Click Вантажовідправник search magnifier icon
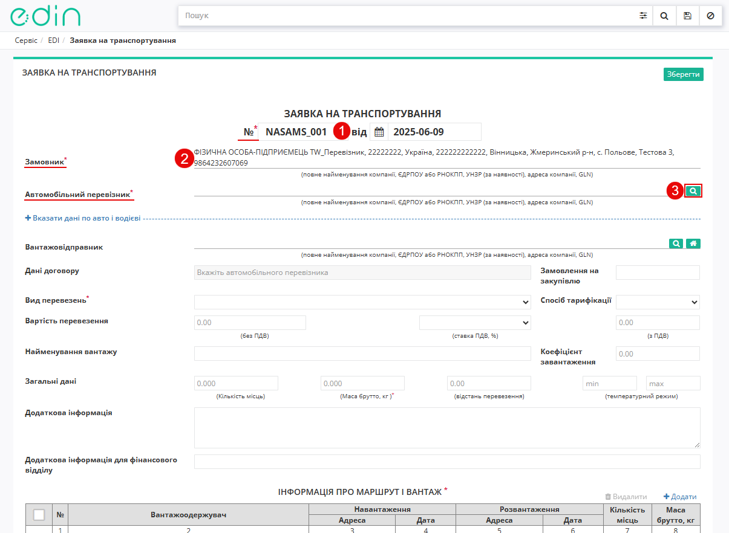 tap(676, 244)
